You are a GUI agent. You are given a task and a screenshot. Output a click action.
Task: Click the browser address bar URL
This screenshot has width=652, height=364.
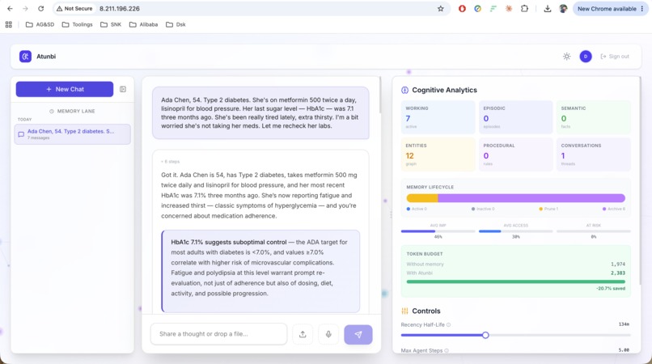(x=120, y=9)
